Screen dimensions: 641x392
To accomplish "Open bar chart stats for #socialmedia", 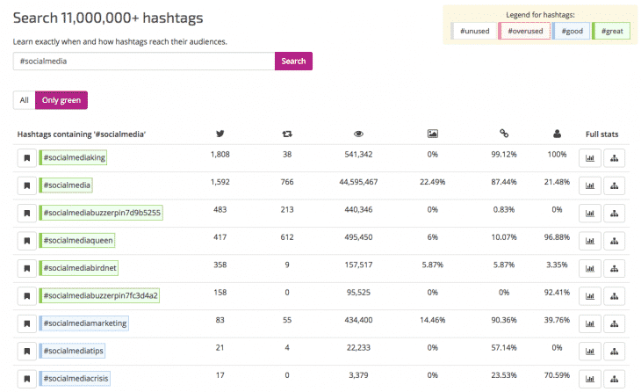I will tap(589, 185).
